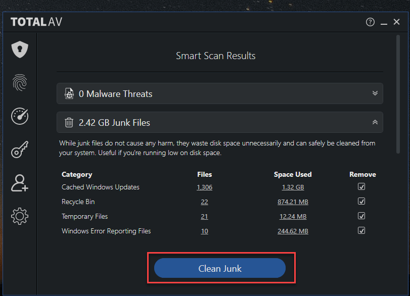Screen dimensions: 410x296
Task: Click the malware bug file icon
Action: pos(69,93)
